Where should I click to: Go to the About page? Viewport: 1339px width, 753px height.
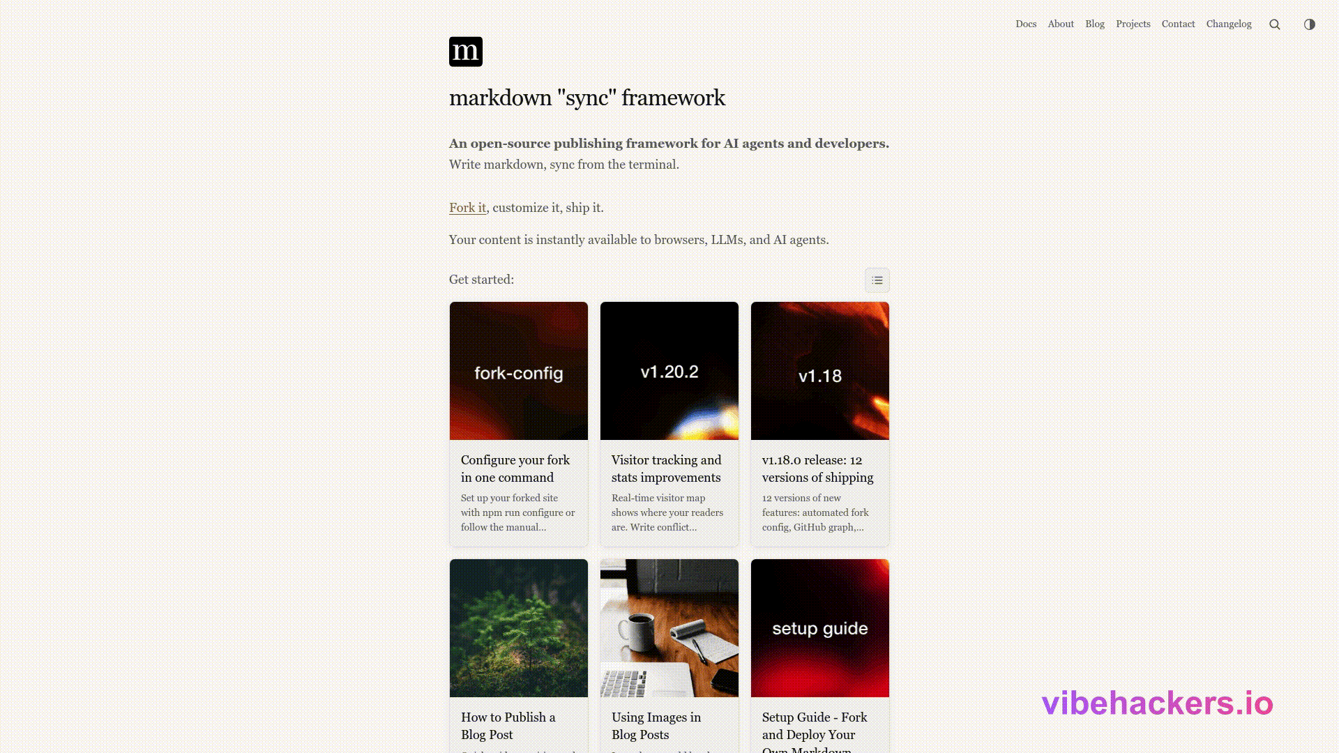1060,24
